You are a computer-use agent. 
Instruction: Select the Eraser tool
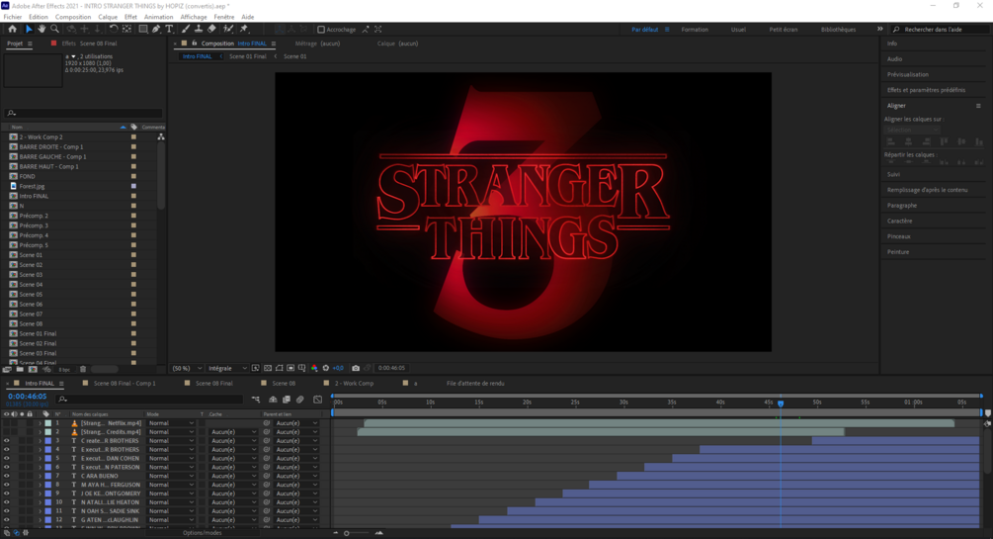(x=211, y=29)
